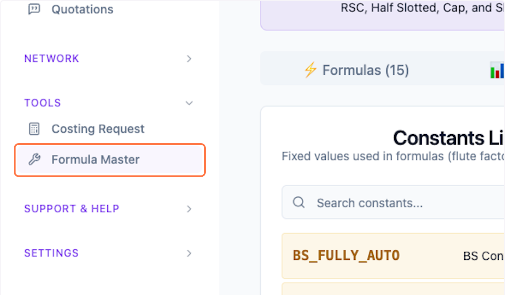
Task: Click the wrench icon beside Formula Master
Action: [35, 159]
